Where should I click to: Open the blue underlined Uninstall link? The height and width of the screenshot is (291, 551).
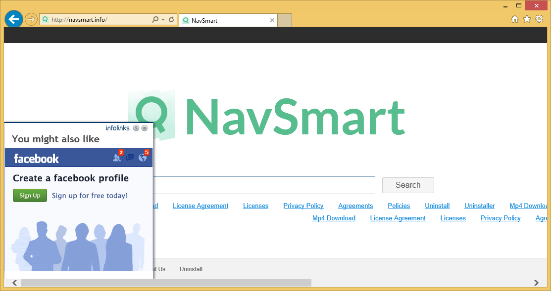pos(437,206)
